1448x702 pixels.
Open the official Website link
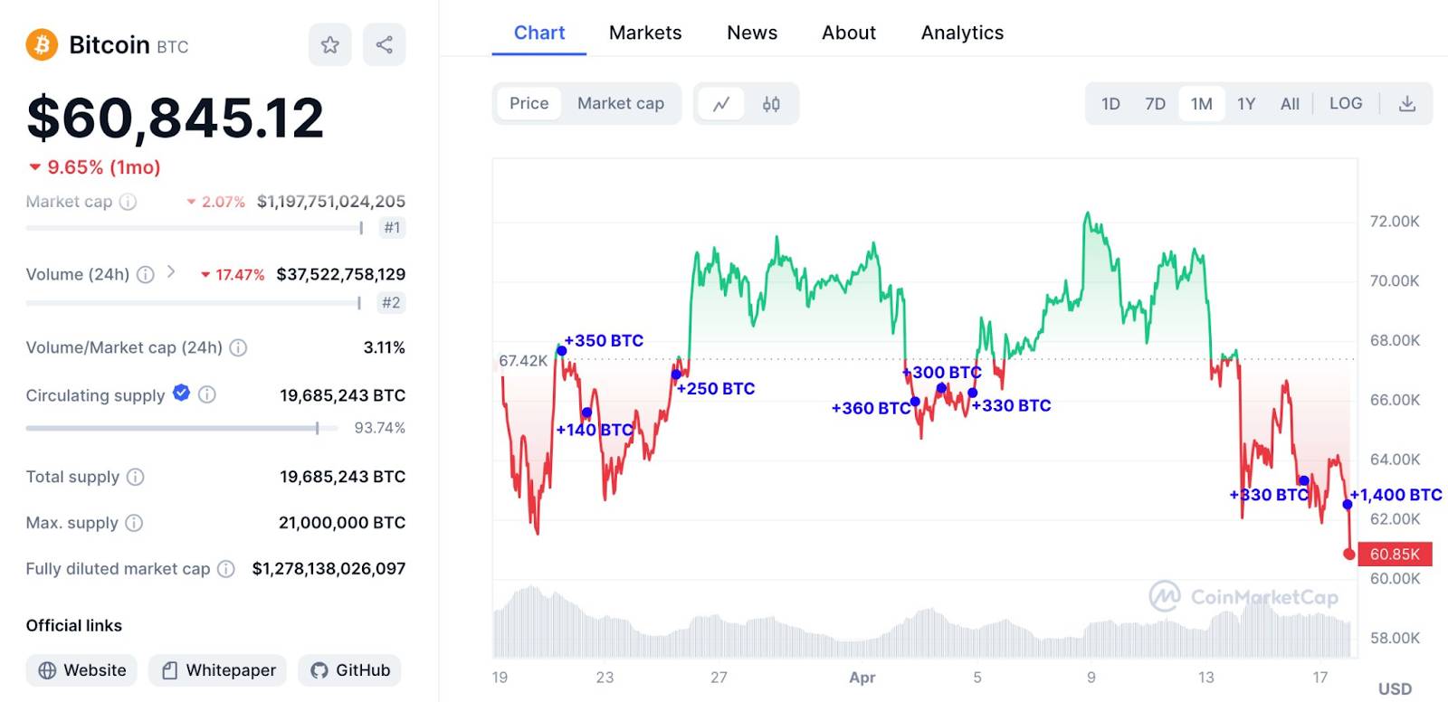click(x=81, y=670)
